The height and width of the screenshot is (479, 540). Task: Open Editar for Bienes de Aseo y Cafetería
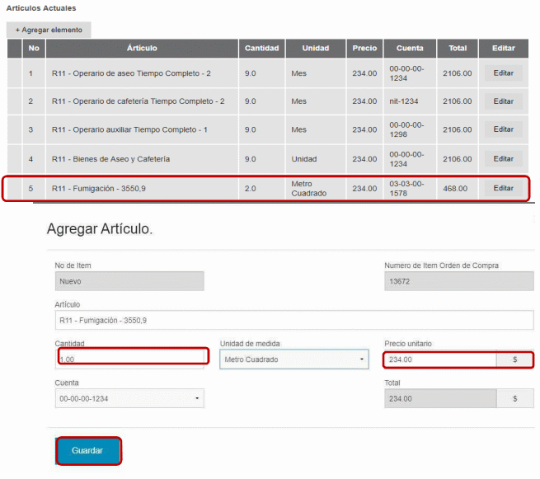(503, 158)
